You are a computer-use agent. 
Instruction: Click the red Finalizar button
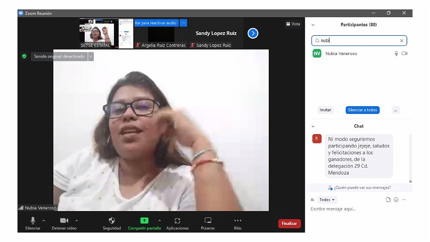point(289,224)
